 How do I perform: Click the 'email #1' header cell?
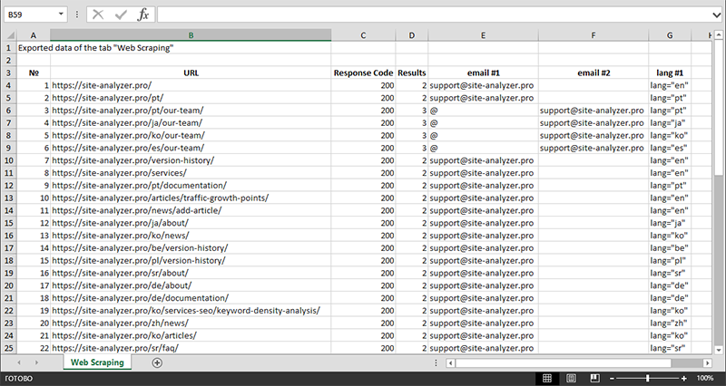tap(483, 72)
